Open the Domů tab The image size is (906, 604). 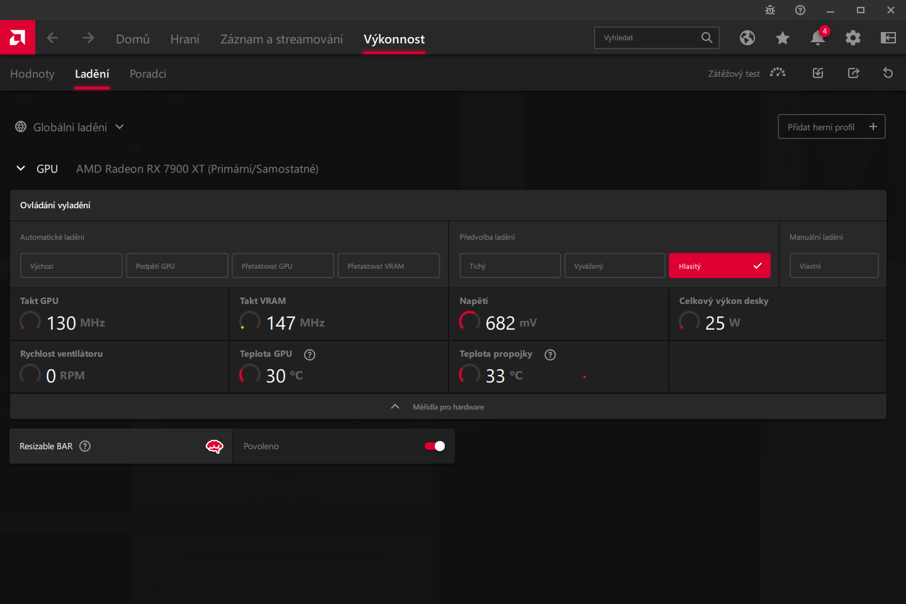coord(133,39)
